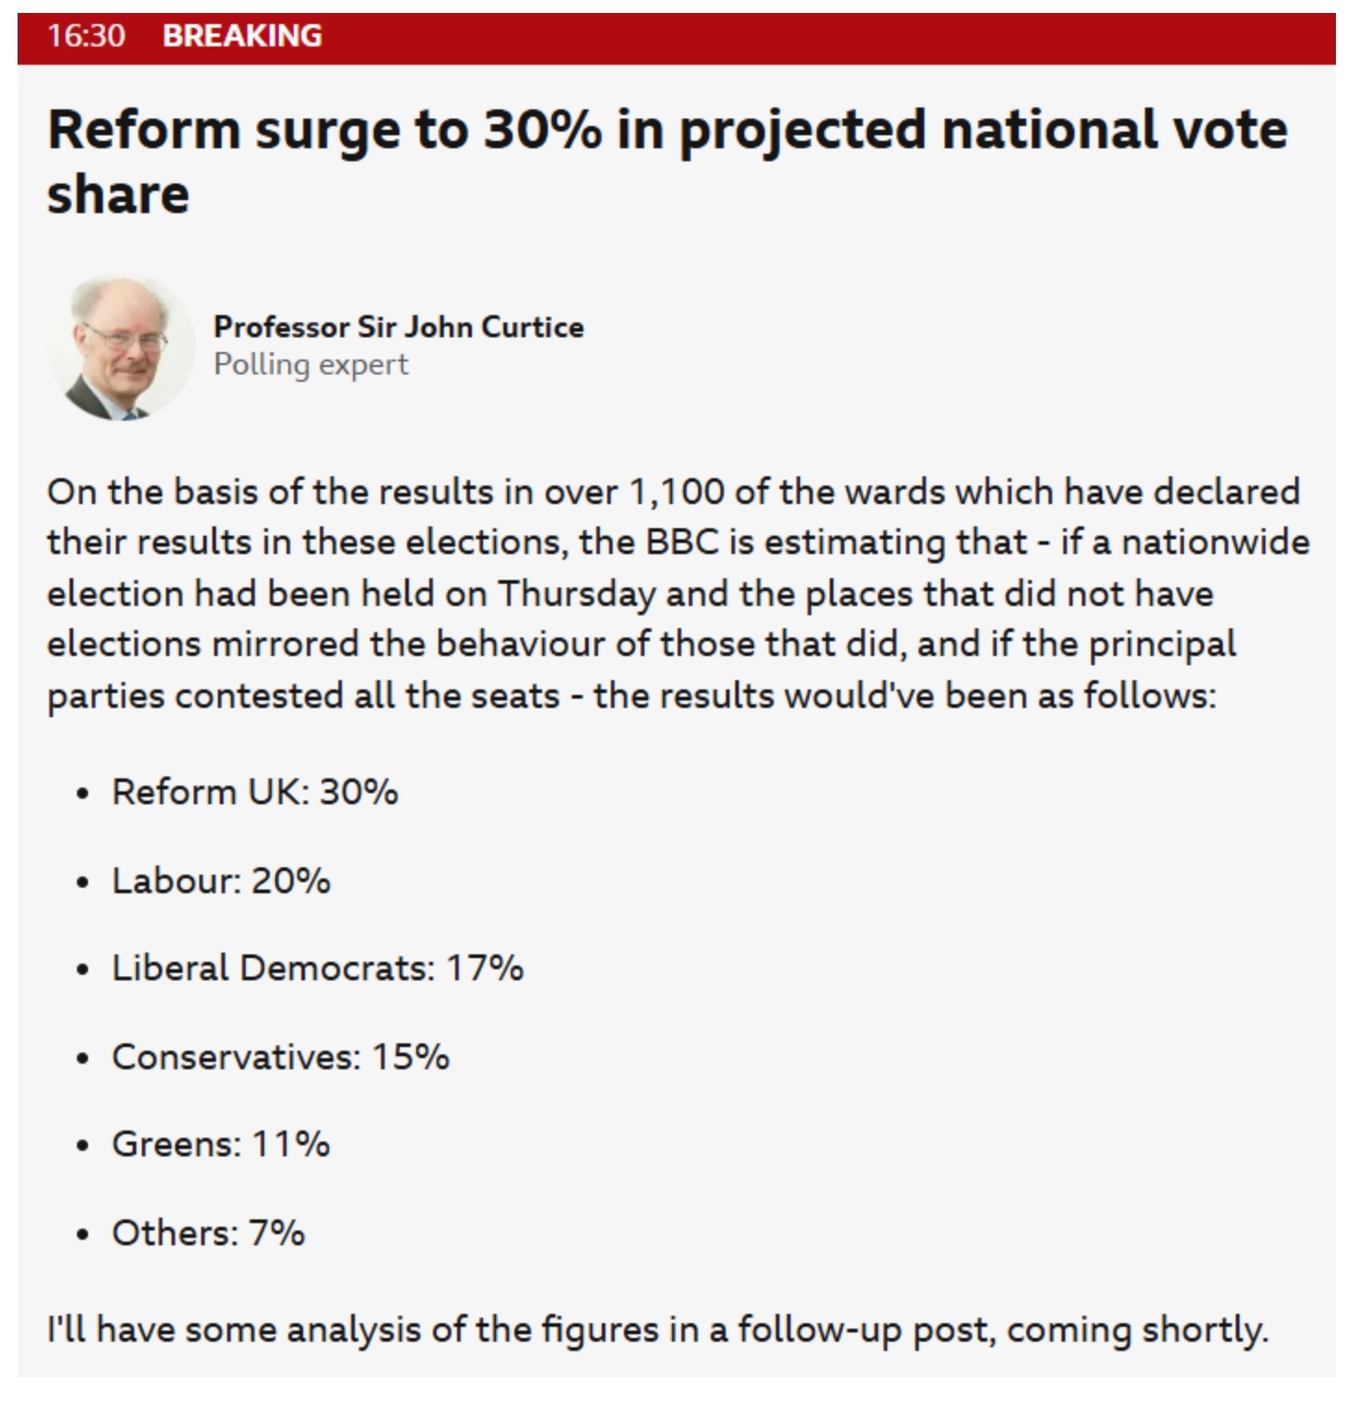Select the Liberal Democrats: 17% list item
Viewport: 1360px width, 1401px height.
click(318, 968)
